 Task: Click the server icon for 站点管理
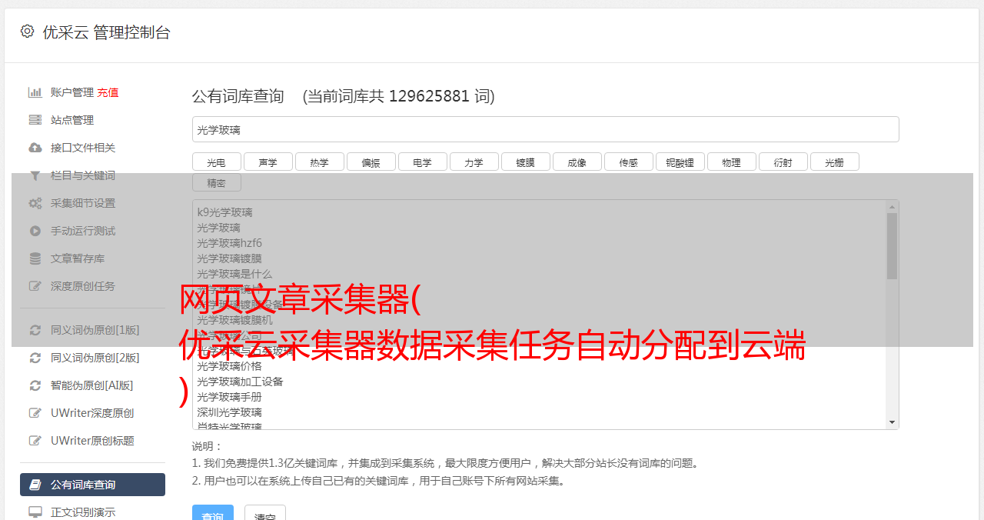click(x=35, y=120)
